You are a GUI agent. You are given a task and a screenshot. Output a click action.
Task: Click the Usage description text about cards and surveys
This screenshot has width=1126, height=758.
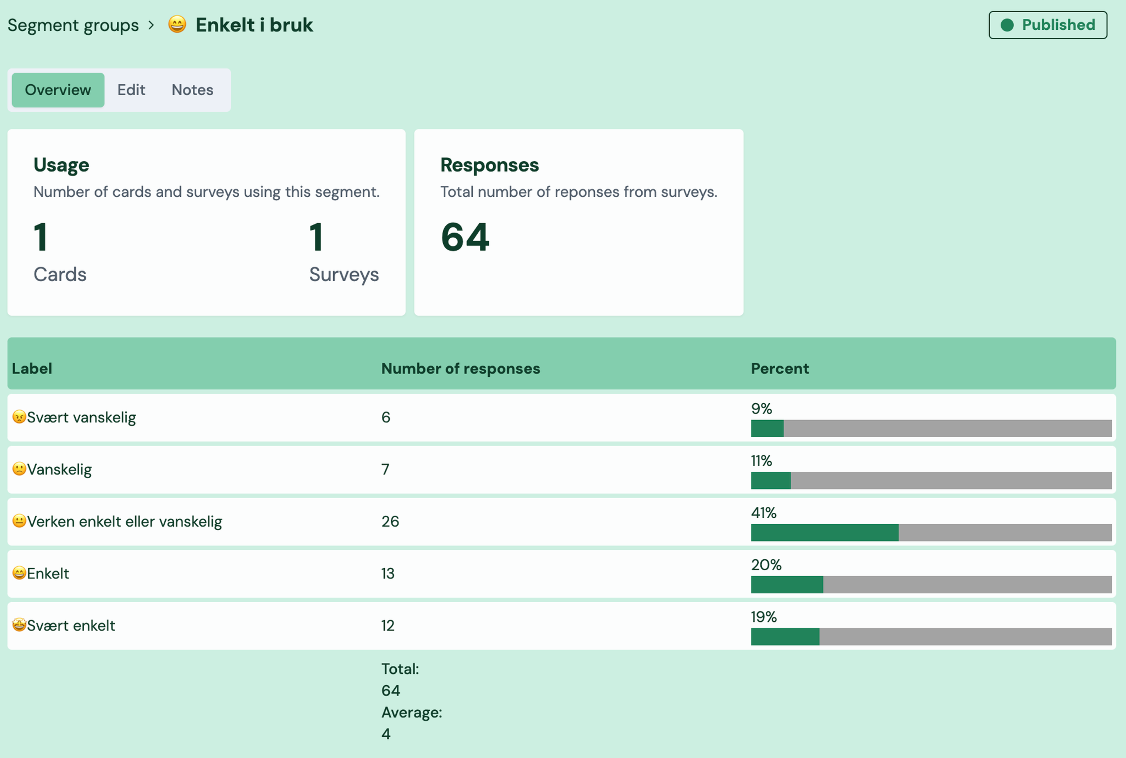tap(206, 192)
